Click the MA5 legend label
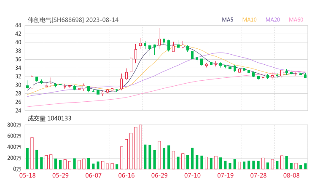The height and width of the screenshot is (185, 312). point(227,20)
